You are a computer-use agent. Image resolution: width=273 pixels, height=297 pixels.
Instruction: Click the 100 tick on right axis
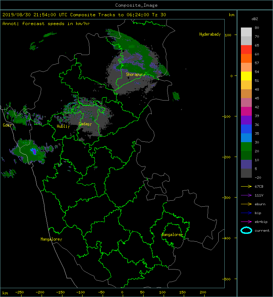point(228,35)
